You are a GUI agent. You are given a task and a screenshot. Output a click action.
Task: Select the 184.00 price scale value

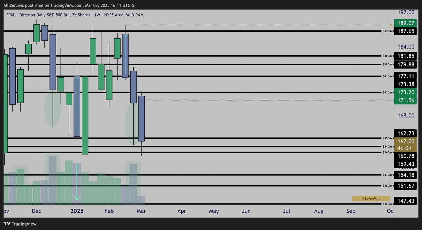[x=405, y=47]
